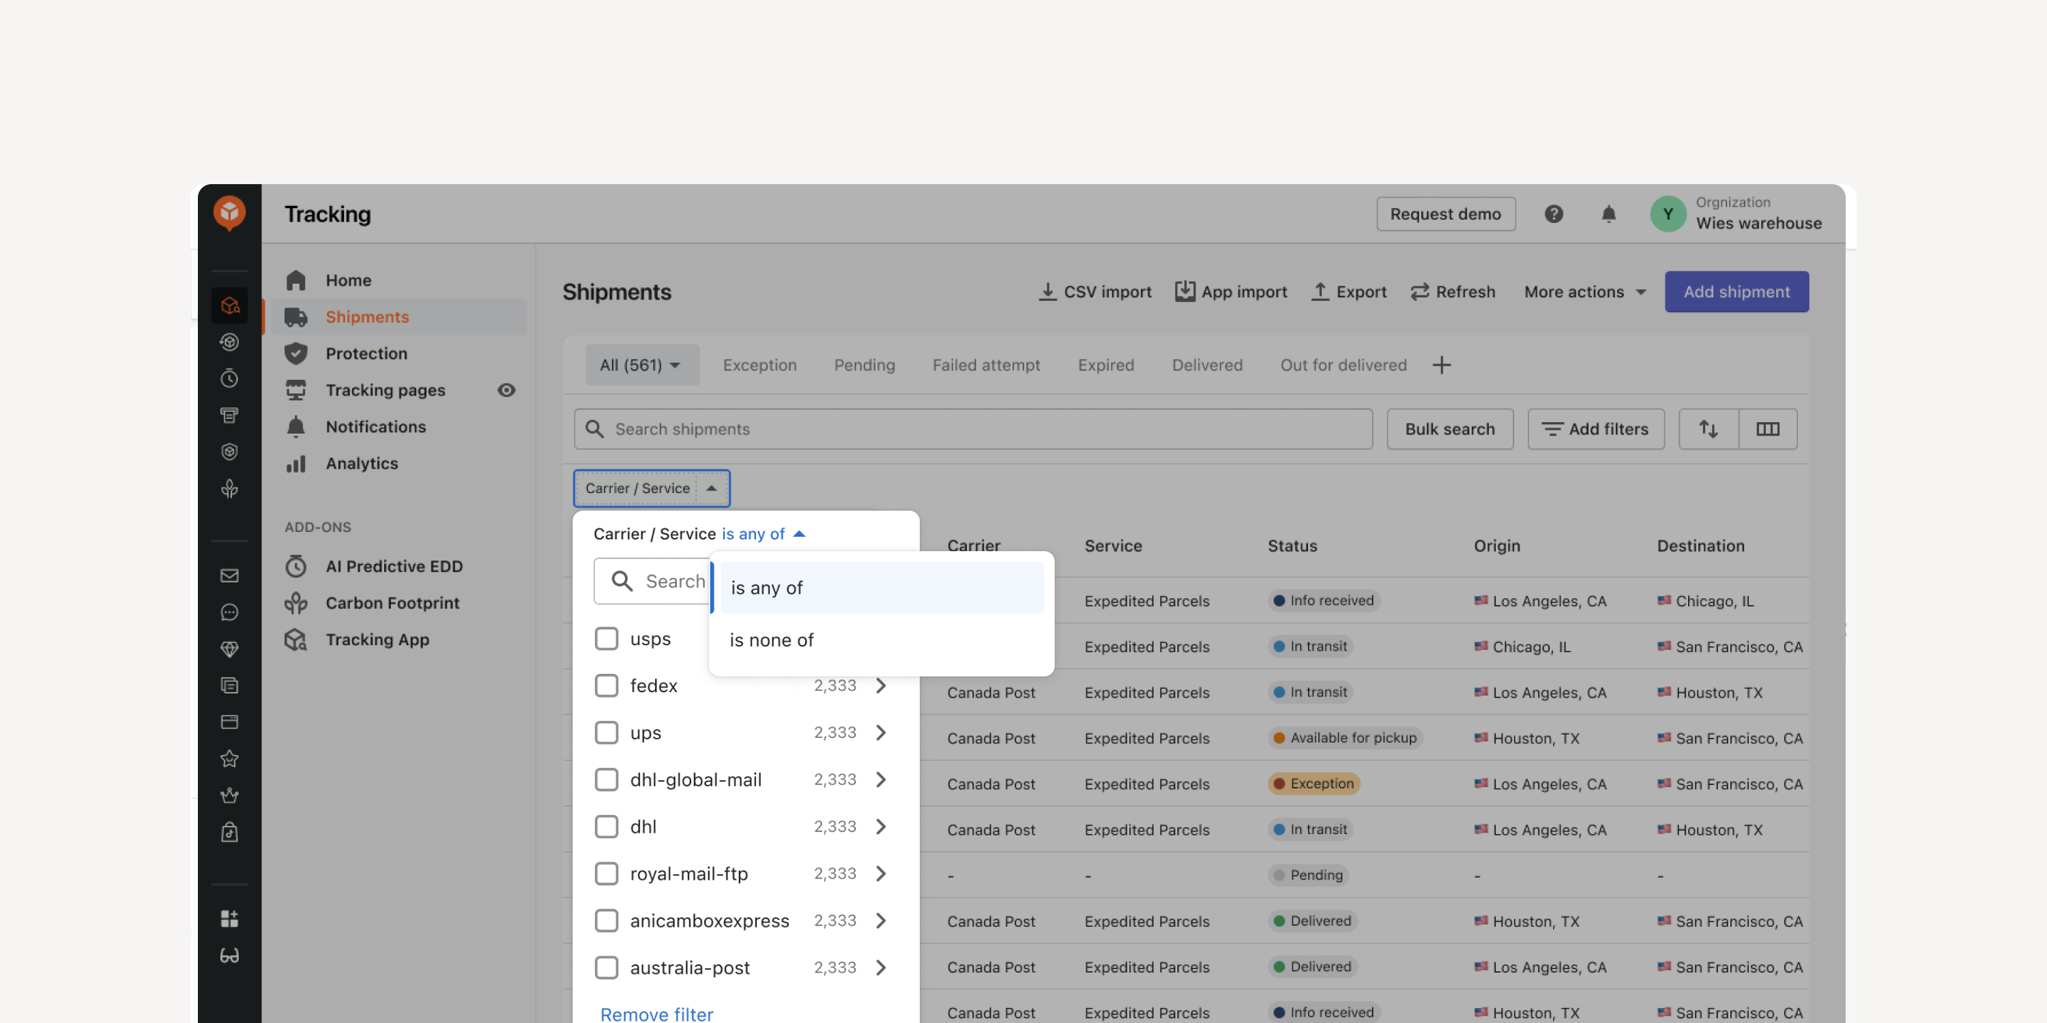Check the royal-mail-ftp checkbox
Viewport: 2047px width, 1023px height.
pos(607,874)
